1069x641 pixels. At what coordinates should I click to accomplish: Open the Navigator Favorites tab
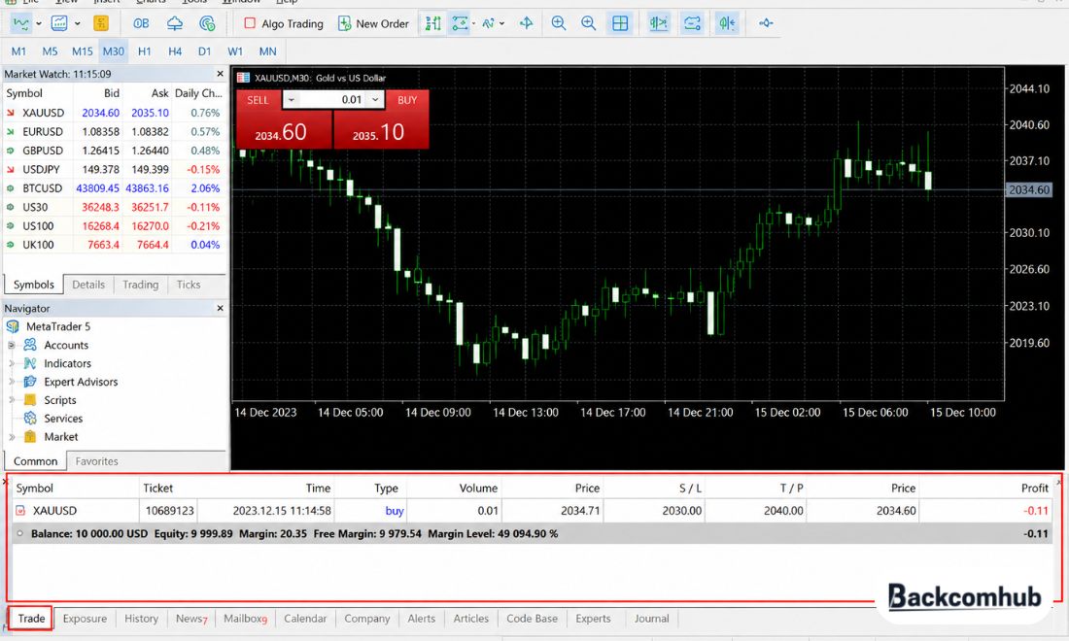[x=96, y=461]
